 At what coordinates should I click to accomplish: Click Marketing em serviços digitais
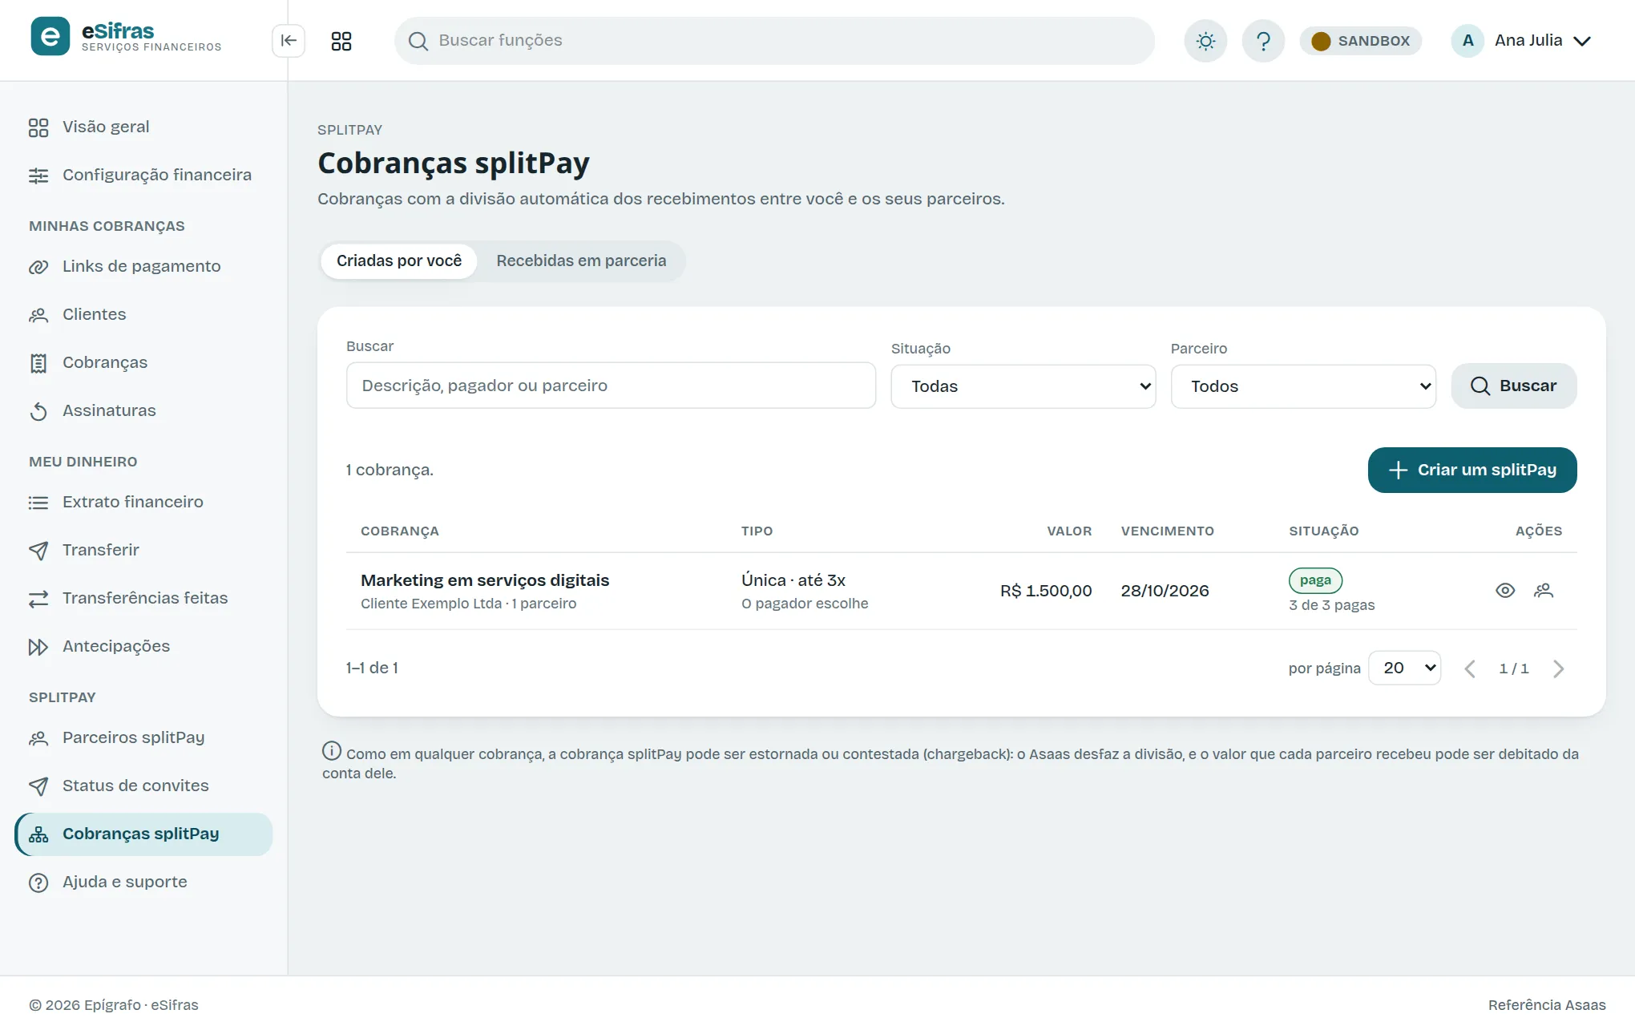coord(485,580)
